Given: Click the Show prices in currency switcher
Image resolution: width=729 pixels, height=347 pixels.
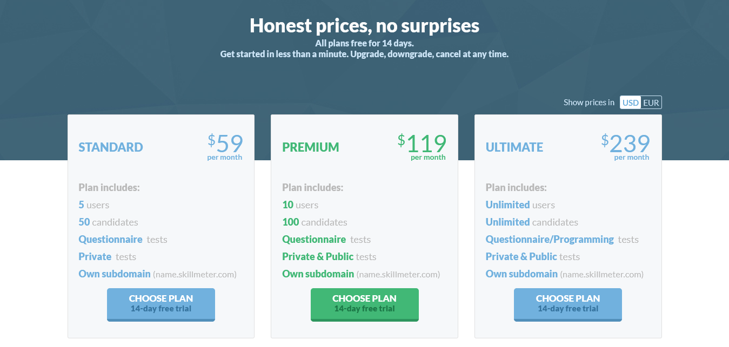Looking at the screenshot, I should click(640, 102).
